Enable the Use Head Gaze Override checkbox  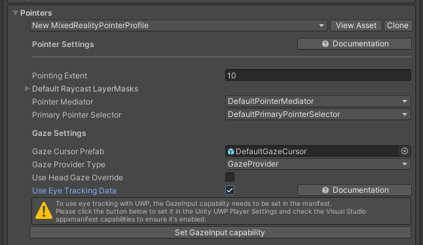(x=230, y=177)
